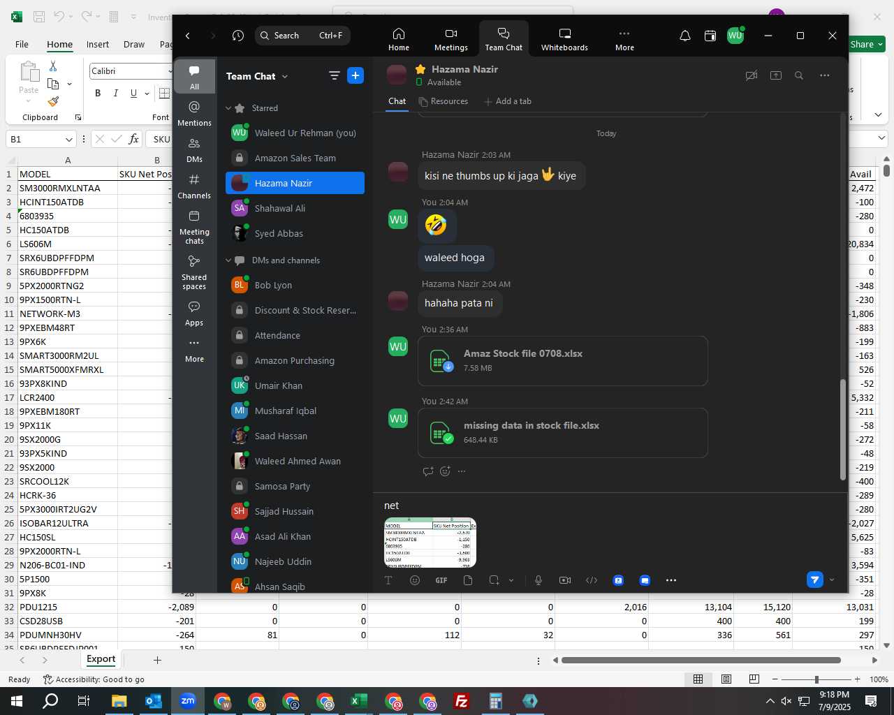Open the calendar icon in Zoom top bar
This screenshot has height=715, width=894.
(x=710, y=36)
